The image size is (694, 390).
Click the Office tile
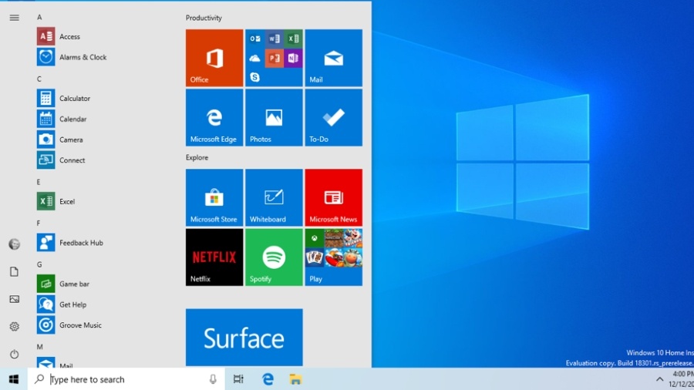pos(214,58)
